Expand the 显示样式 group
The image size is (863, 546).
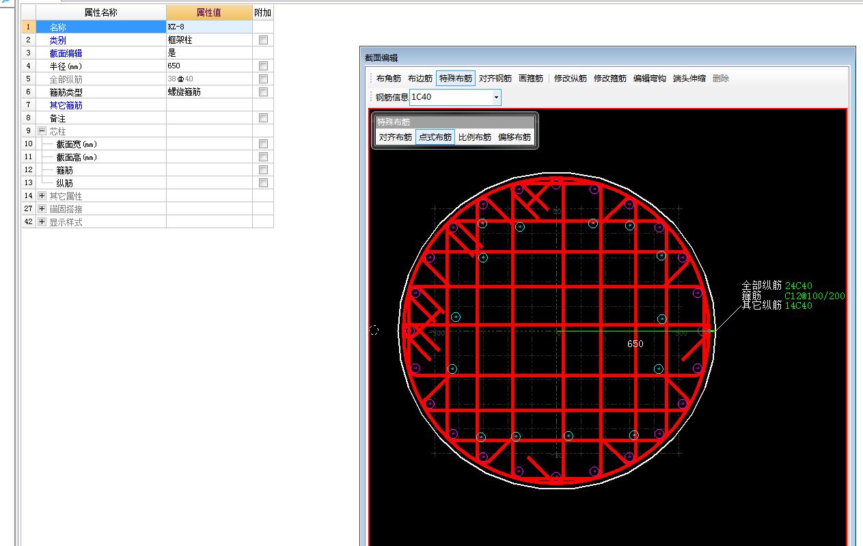coord(42,222)
